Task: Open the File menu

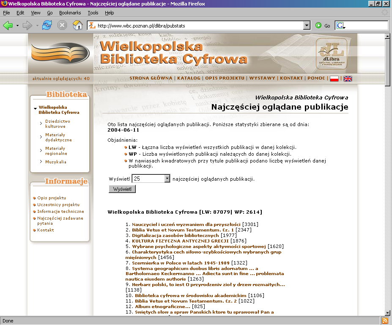Action: tap(6, 13)
